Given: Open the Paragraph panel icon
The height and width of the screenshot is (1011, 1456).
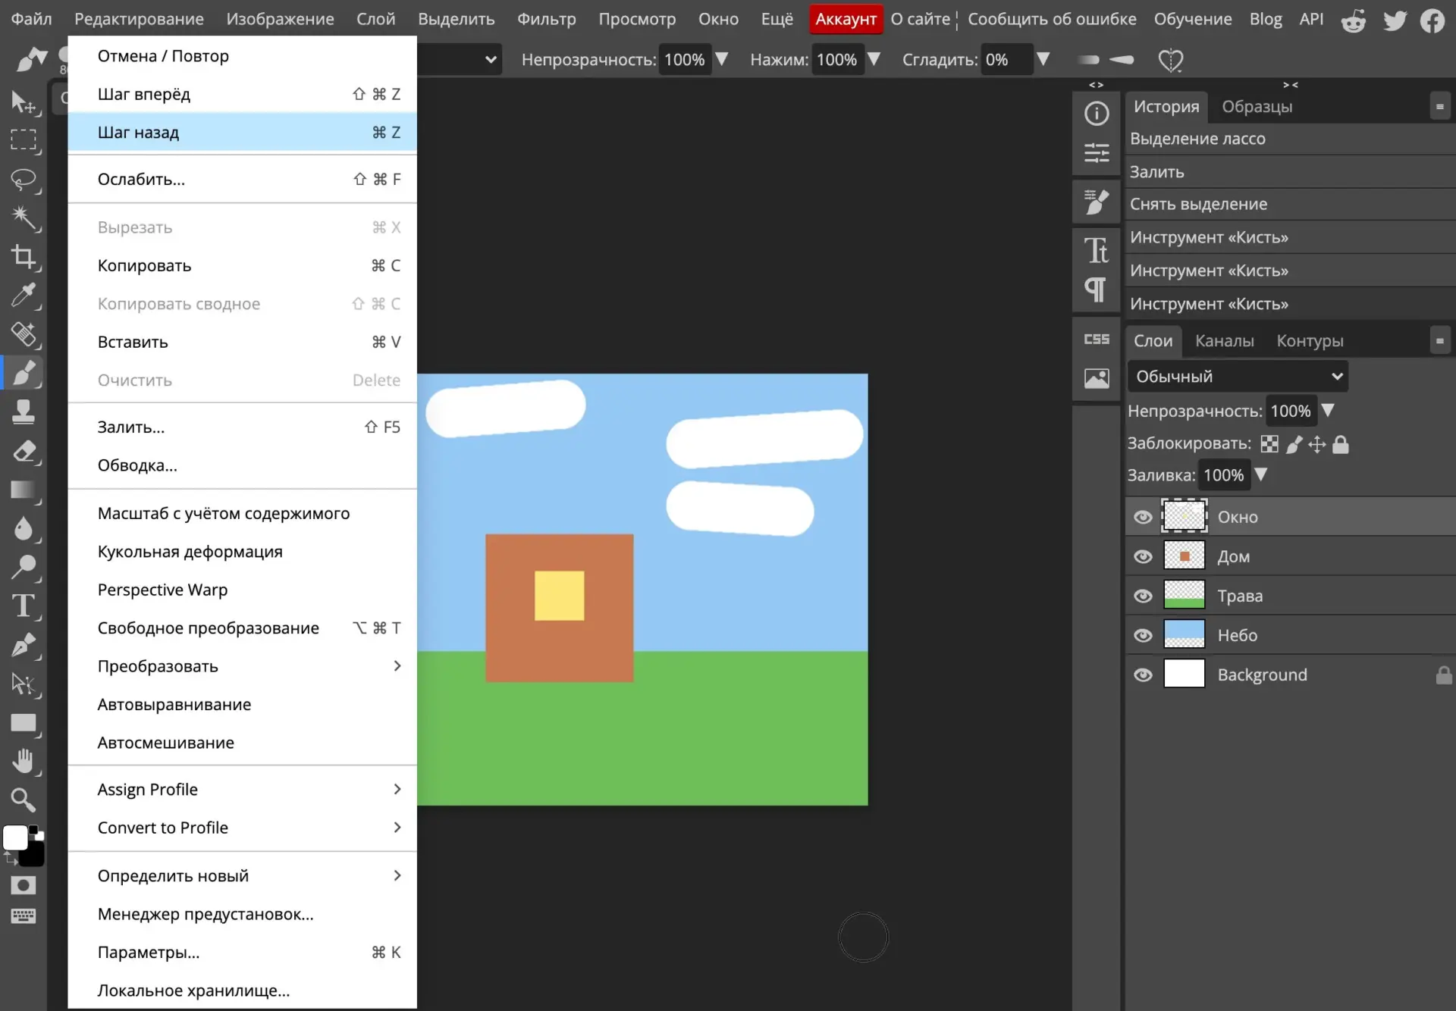Looking at the screenshot, I should (x=1097, y=290).
